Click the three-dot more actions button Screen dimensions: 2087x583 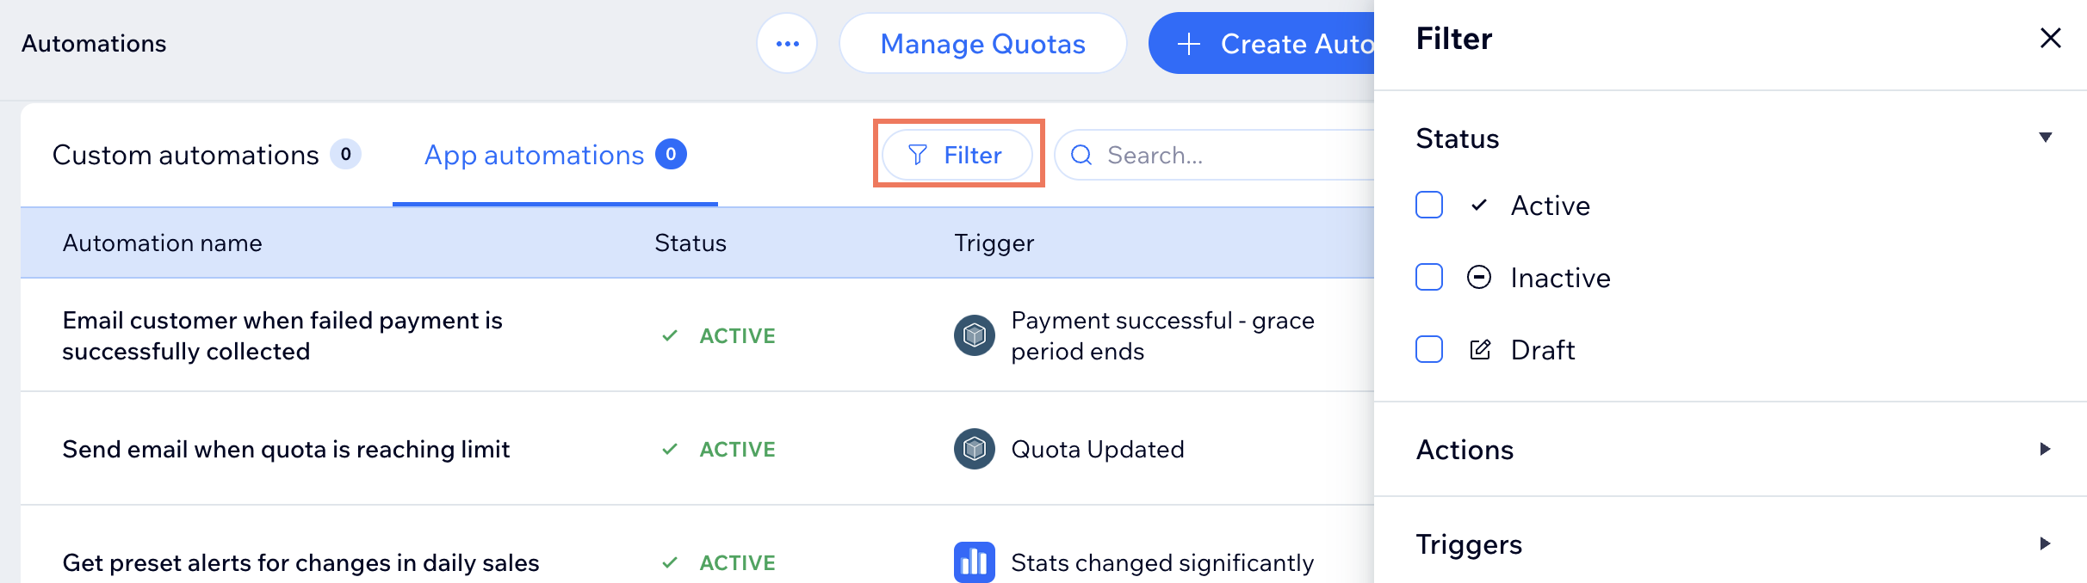(x=787, y=44)
